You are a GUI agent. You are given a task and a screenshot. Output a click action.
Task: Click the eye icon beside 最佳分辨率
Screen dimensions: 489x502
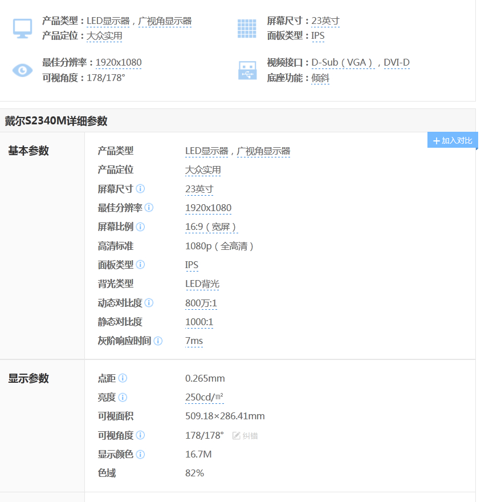[x=22, y=70]
